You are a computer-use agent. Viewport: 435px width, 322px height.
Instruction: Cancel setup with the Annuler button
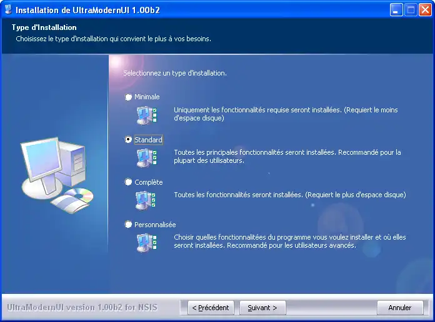(400, 308)
